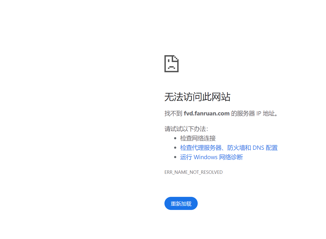Click the 无法访问此网站 heading
The width and height of the screenshot is (326, 239).
click(197, 97)
